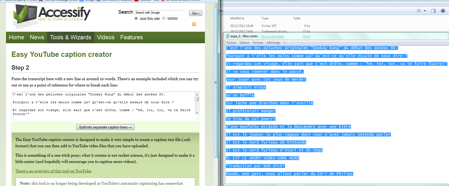Click the line starting 'Ooooh, mon gars'
The width and height of the screenshot is (449, 186).
coord(289,174)
